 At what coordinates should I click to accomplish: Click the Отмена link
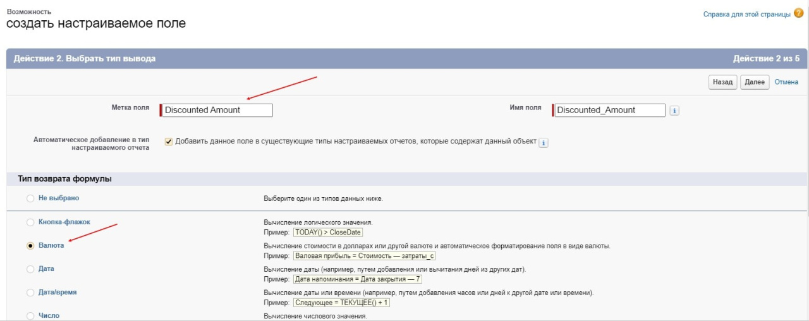coord(786,82)
